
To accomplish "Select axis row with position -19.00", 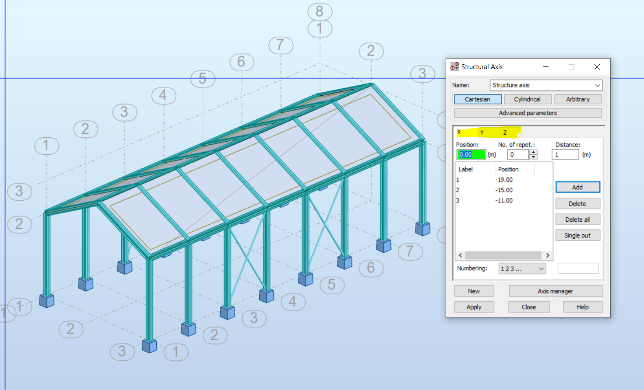I will click(503, 180).
